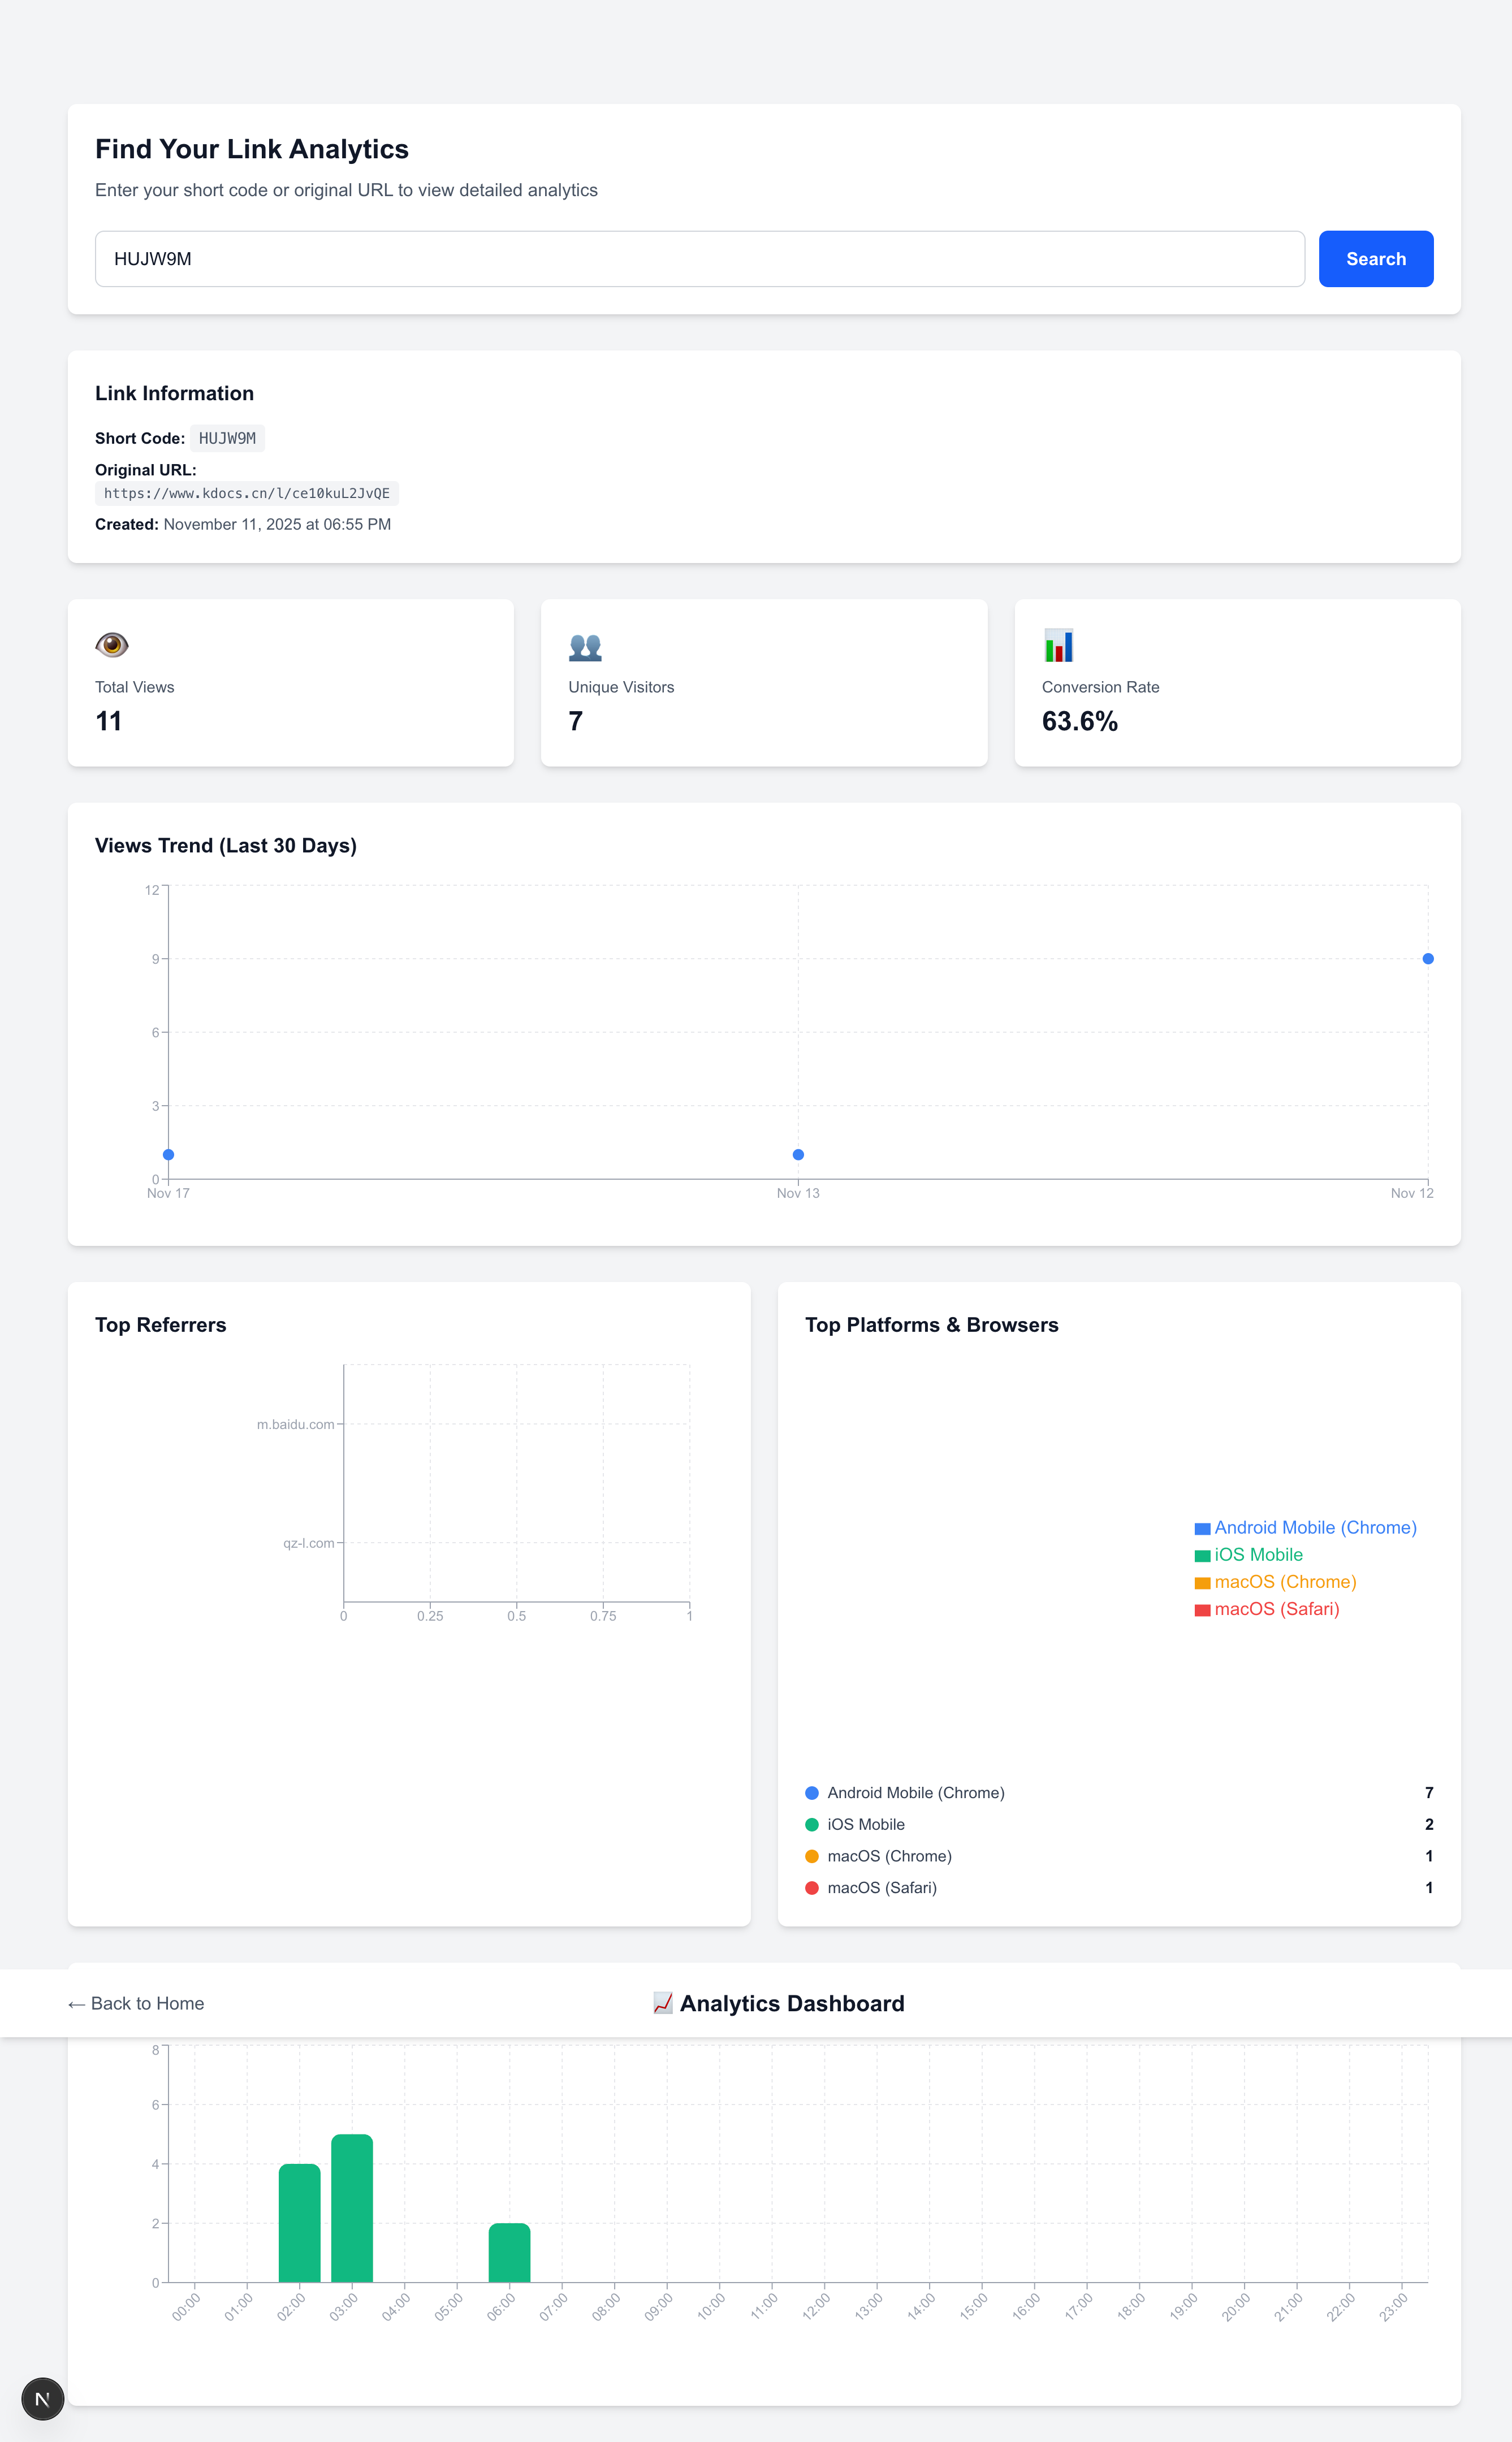This screenshot has height=2442, width=1512.
Task: Click inside the short code search field
Action: click(x=700, y=258)
